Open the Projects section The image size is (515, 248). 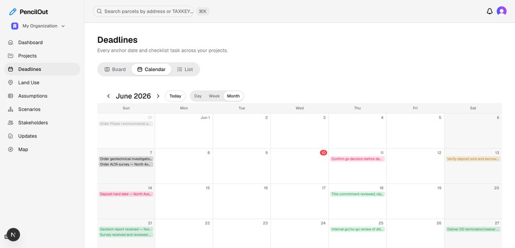27,56
